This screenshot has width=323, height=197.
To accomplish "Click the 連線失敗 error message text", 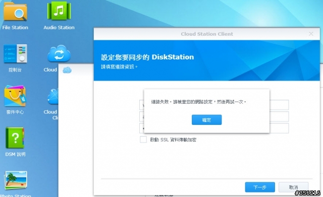I will click(x=198, y=102).
